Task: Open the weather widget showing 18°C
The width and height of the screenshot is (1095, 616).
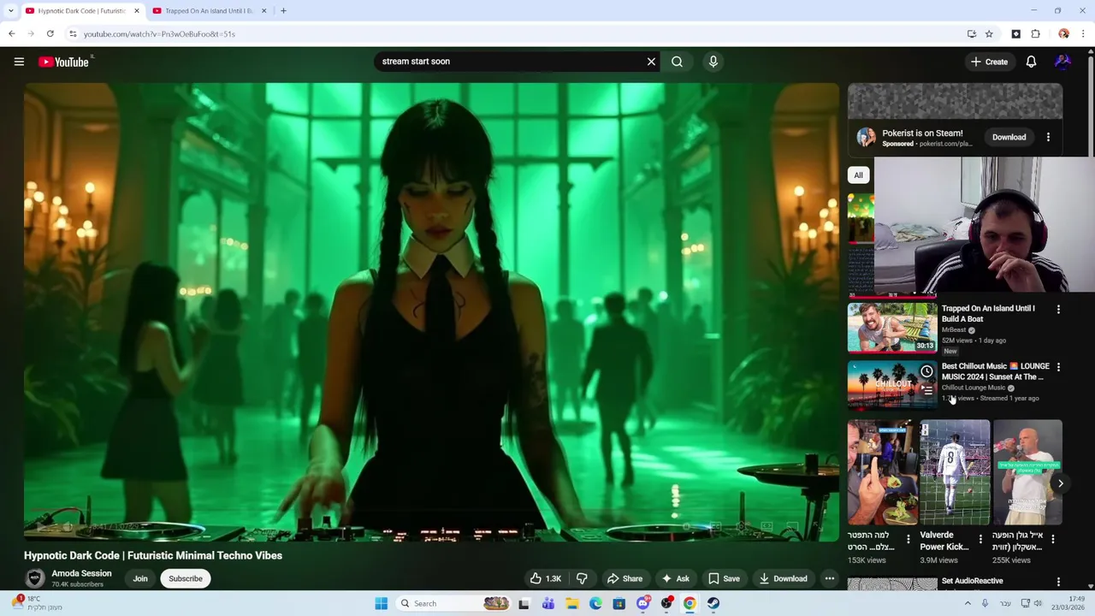Action: pyautogui.click(x=36, y=603)
